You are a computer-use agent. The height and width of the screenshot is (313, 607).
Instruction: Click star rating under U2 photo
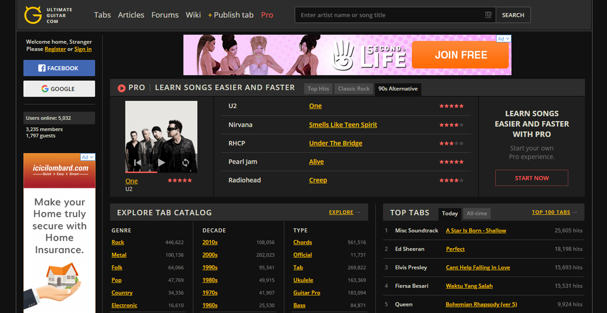(x=180, y=180)
